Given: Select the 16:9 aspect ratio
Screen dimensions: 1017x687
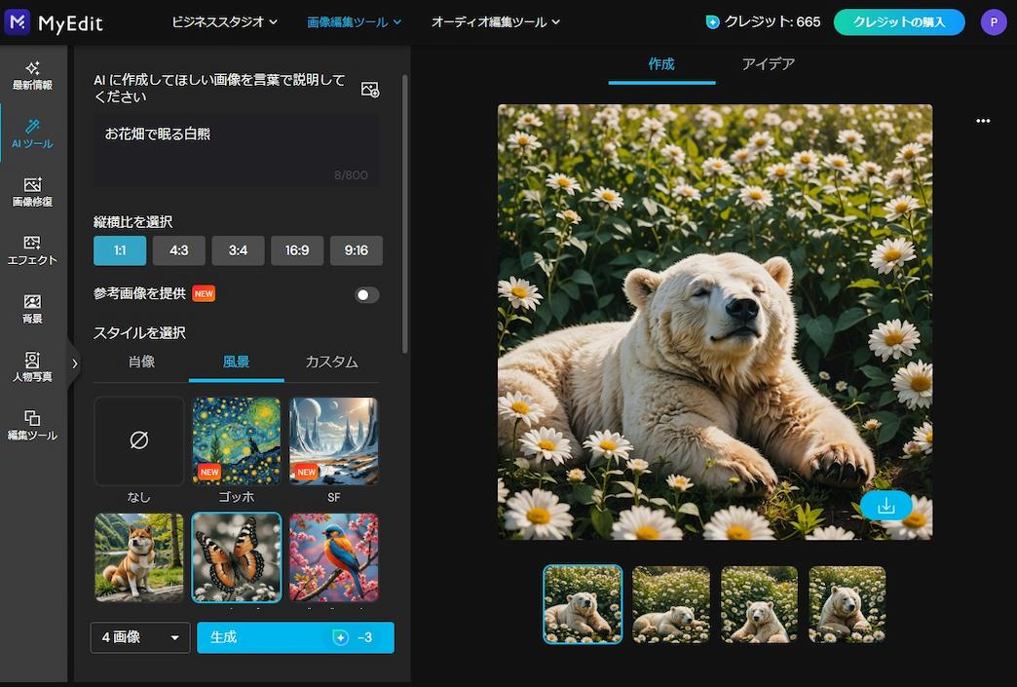Looking at the screenshot, I should 297,250.
